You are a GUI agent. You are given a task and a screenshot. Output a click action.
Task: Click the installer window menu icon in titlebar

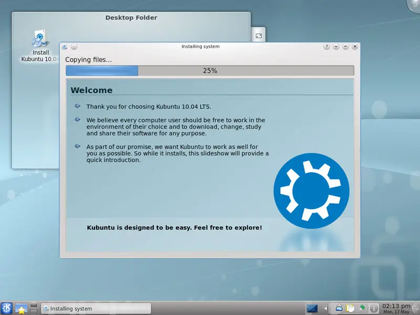click(x=65, y=47)
